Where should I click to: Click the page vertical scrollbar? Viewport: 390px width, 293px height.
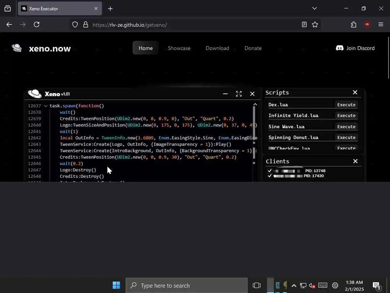pyautogui.click(x=388, y=58)
